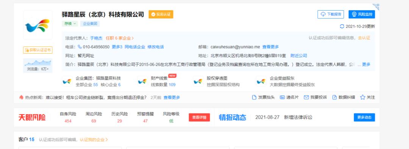This screenshot has height=149, width=409.
Task: Expand company description via 更多
Action: [366, 64]
